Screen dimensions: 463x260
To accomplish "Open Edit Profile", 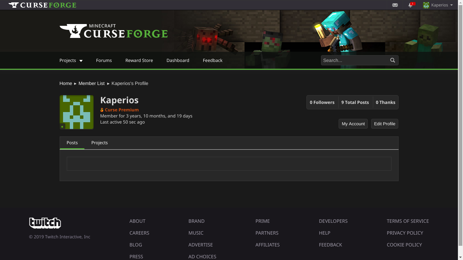I will pos(384,124).
